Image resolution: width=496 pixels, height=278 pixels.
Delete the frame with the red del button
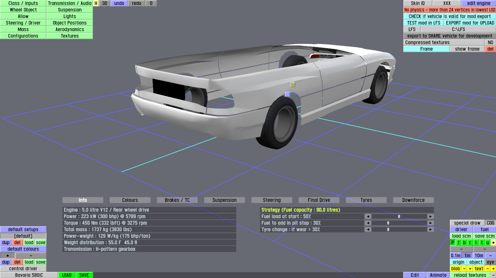pos(491,49)
